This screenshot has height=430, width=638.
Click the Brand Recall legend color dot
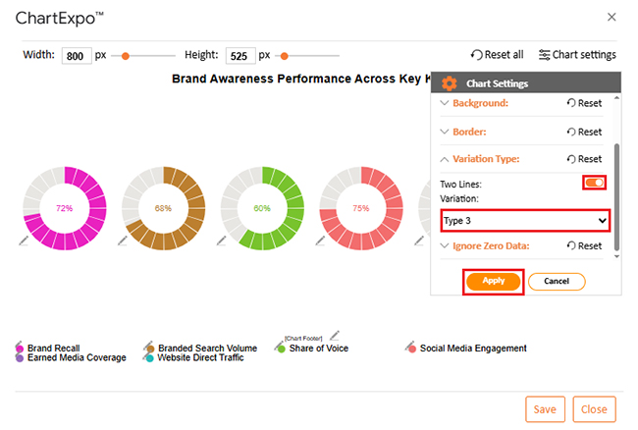click(x=20, y=349)
